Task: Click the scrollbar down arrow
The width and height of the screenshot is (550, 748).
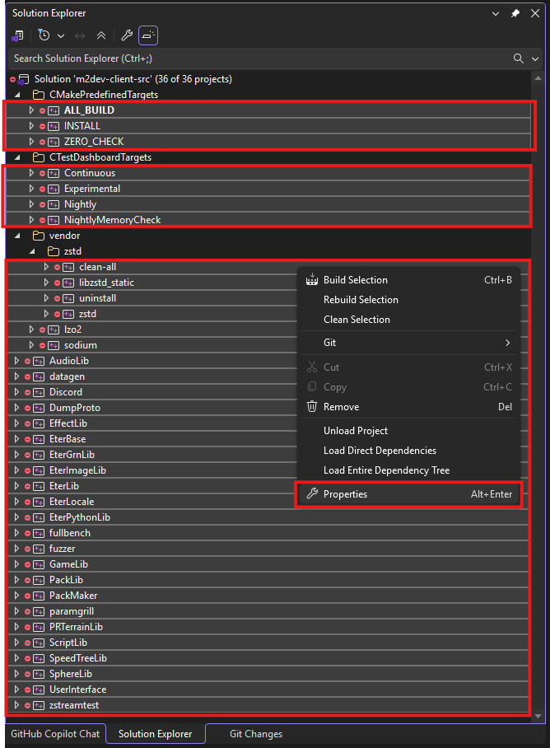Action: tap(538, 716)
